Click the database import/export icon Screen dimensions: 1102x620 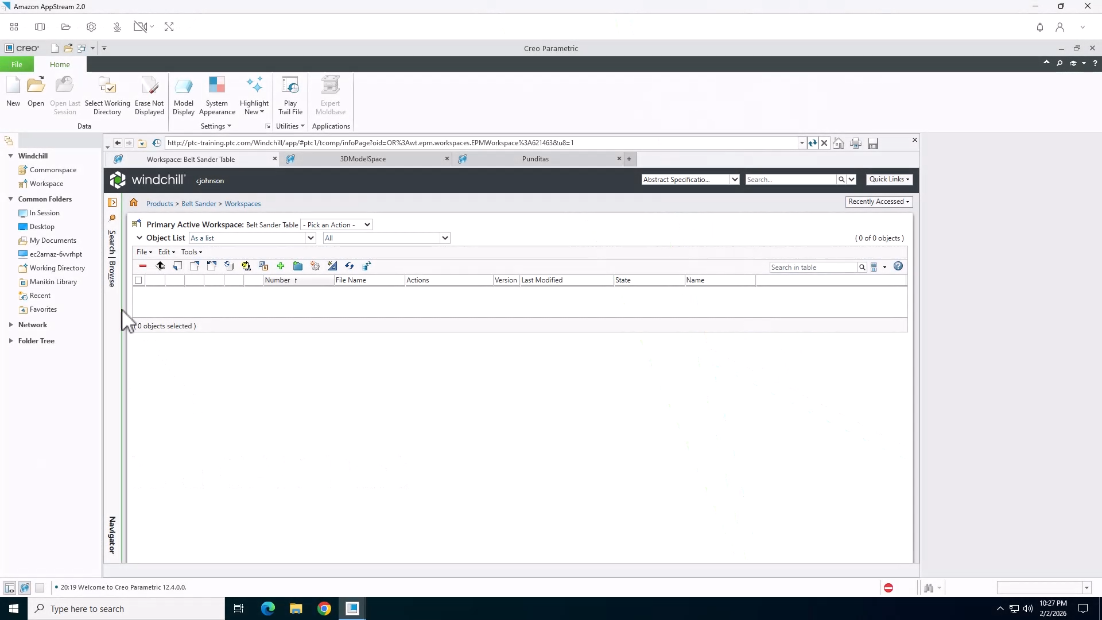(367, 266)
